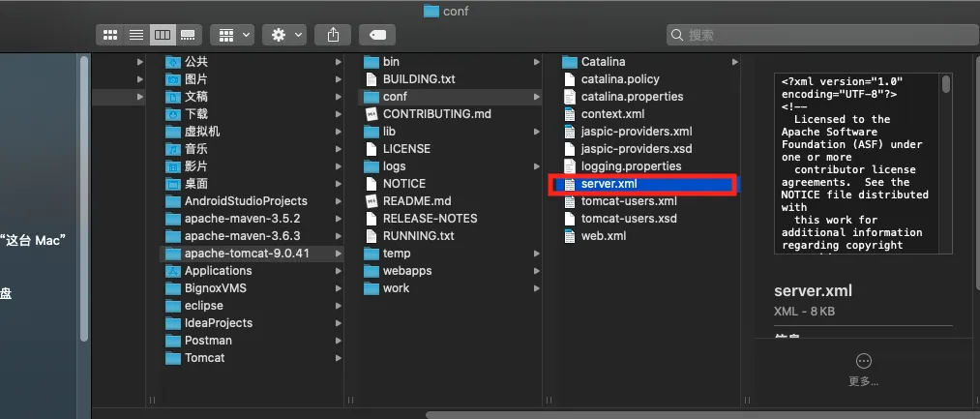Select the IdeaProjects folder
980x419 pixels.
click(x=252, y=323)
